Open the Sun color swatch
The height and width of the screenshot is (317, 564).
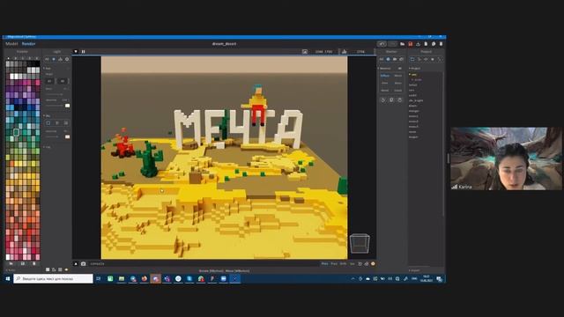67,106
